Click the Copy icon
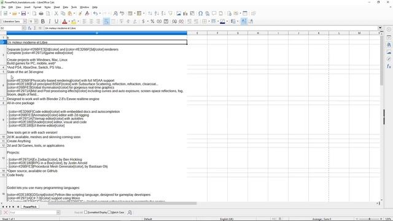The height and width of the screenshot is (221, 393). 63,14
